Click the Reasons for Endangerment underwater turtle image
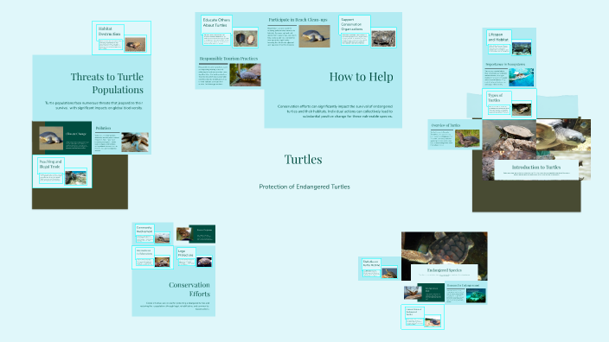The height and width of the screenshot is (342, 609). point(476,295)
